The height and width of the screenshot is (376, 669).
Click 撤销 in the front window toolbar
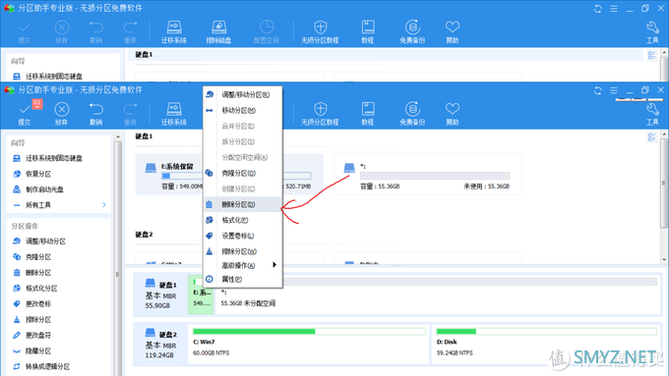click(x=96, y=114)
